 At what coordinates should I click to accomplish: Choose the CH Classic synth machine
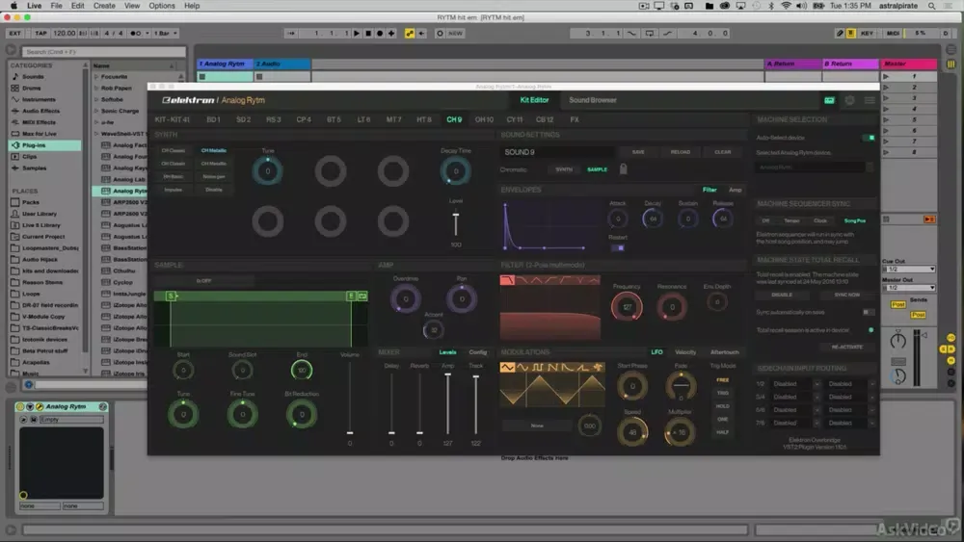(174, 150)
